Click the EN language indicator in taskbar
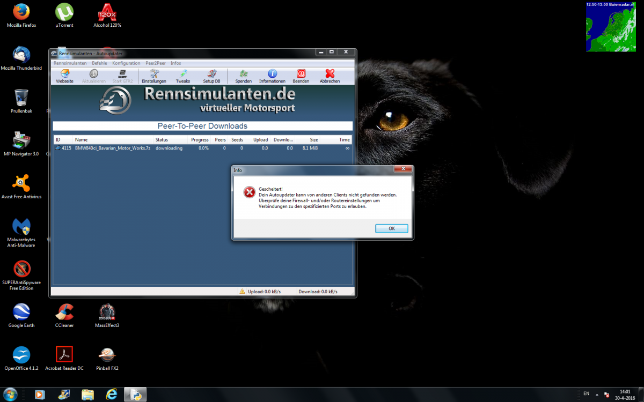The height and width of the screenshot is (402, 644). coord(586,394)
